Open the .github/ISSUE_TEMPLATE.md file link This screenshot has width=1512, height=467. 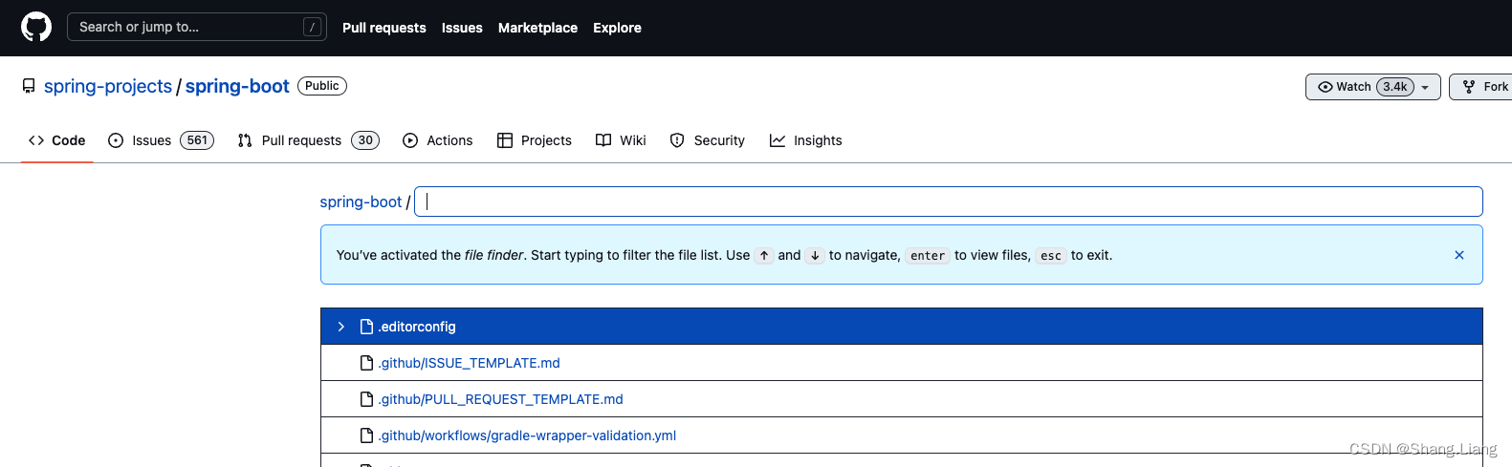(469, 363)
